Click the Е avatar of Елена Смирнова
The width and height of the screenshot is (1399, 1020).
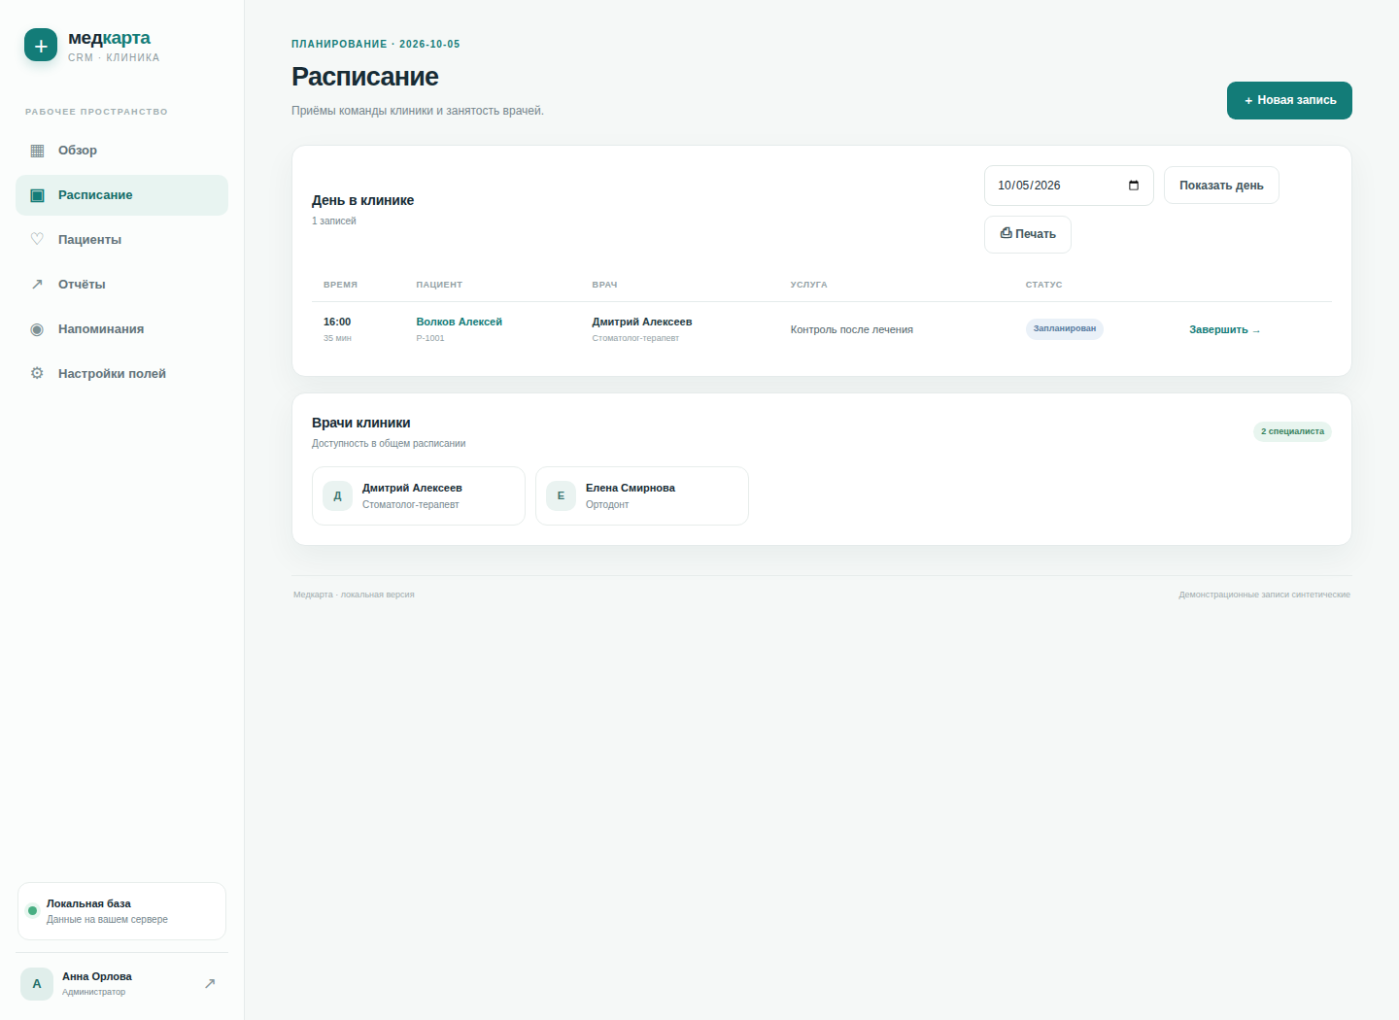coord(561,496)
